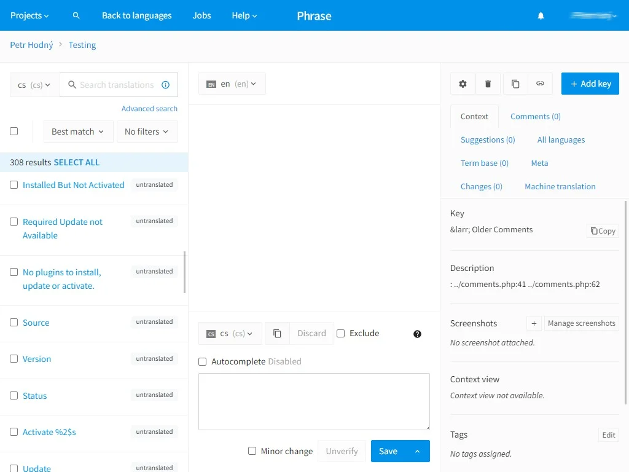Check the Exclude checkbox
This screenshot has width=629, height=472.
(341, 333)
